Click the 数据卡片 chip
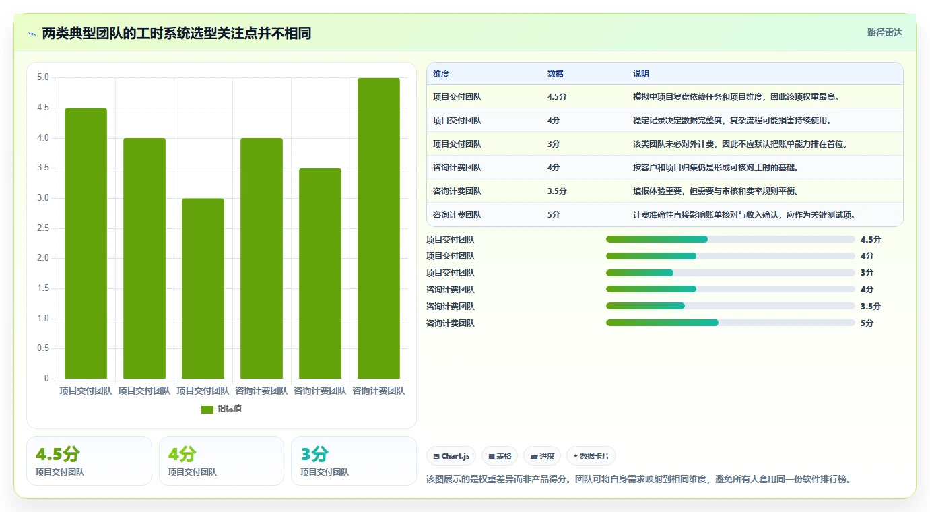The height and width of the screenshot is (512, 930). tap(591, 456)
